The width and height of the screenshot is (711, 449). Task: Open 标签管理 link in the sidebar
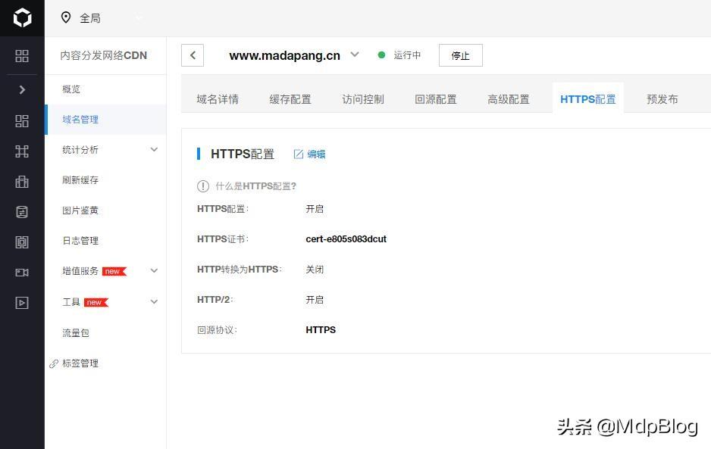80,363
